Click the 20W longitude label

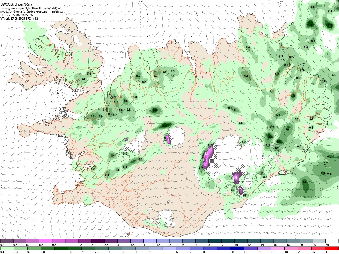click(x=141, y=1)
